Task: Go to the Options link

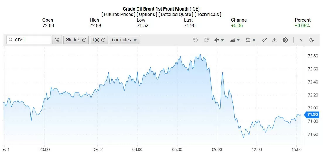Action: pyautogui.click(x=146, y=14)
